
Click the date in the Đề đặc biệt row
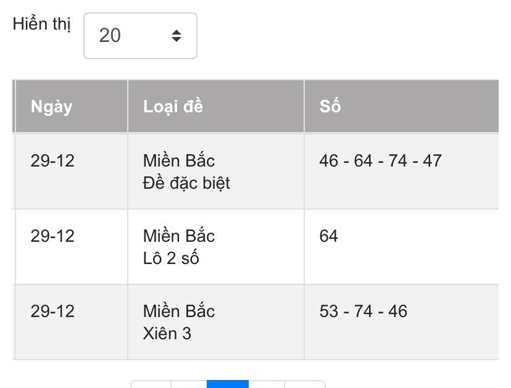tap(52, 161)
